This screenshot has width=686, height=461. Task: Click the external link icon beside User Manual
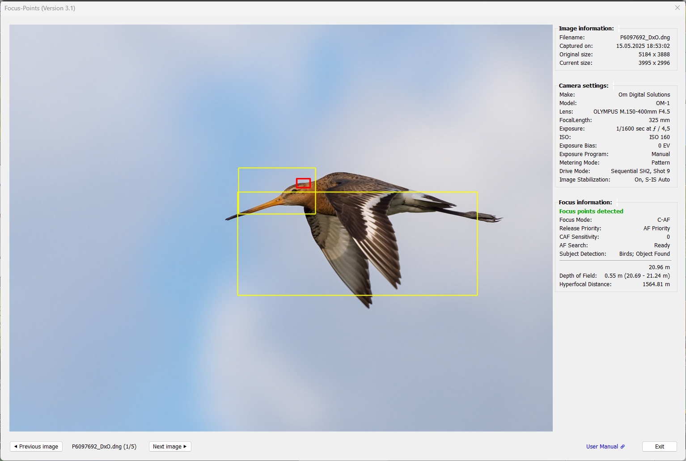point(622,446)
